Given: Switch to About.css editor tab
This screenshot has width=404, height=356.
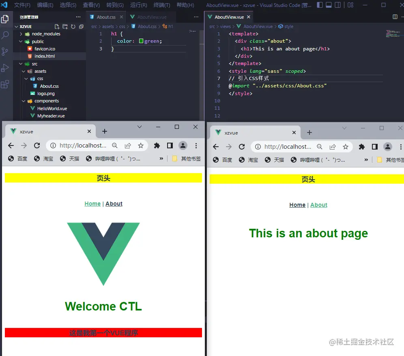Looking at the screenshot, I should pos(106,17).
